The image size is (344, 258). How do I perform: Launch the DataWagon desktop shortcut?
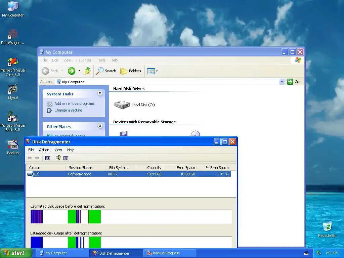[x=13, y=37]
